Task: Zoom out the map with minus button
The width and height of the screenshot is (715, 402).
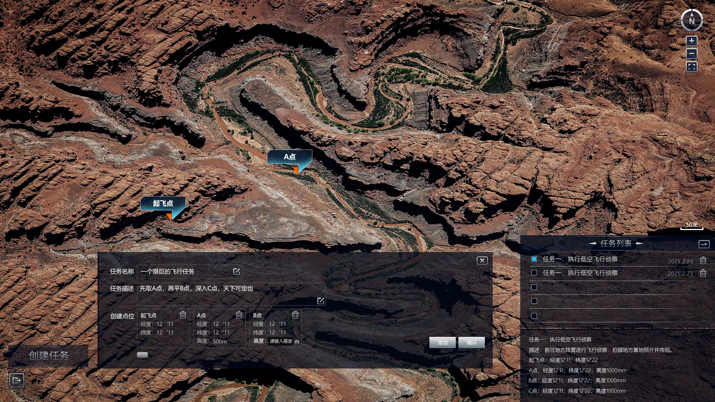Action: tap(692, 54)
